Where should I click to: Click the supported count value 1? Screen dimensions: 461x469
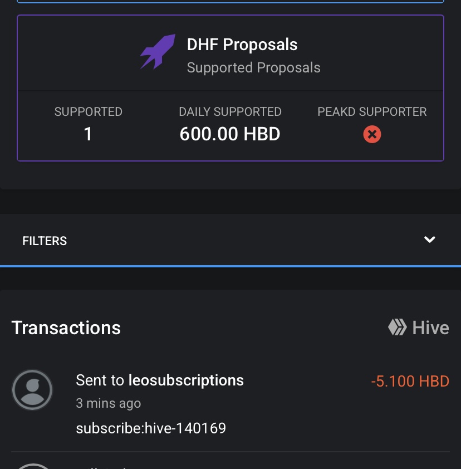point(88,134)
